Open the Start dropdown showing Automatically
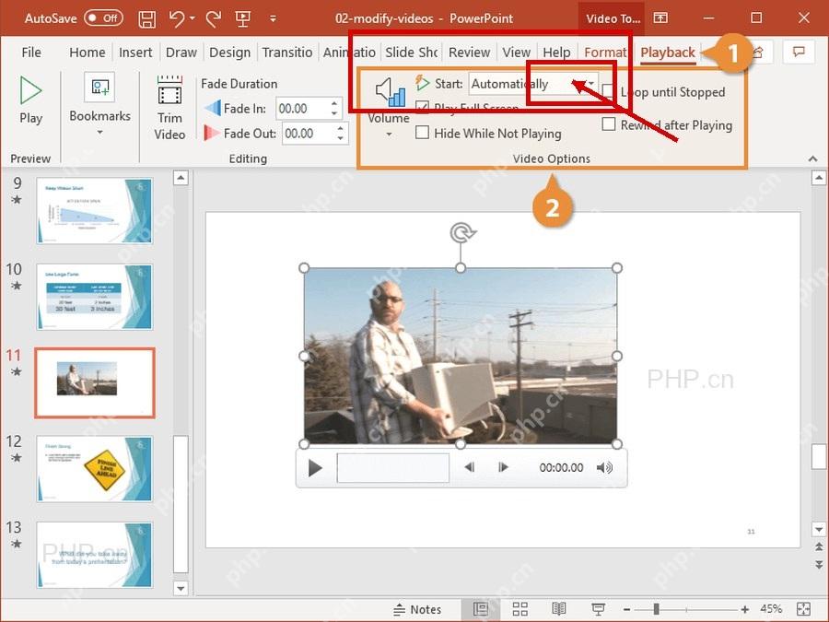This screenshot has width=829, height=622. tap(591, 84)
